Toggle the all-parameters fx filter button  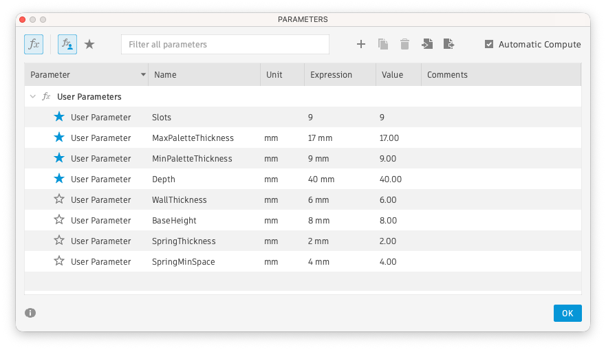[33, 45]
